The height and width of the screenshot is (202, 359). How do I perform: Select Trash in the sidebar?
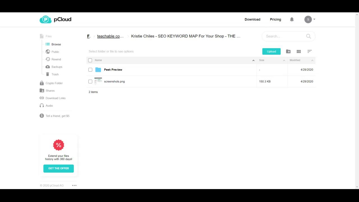tap(55, 74)
